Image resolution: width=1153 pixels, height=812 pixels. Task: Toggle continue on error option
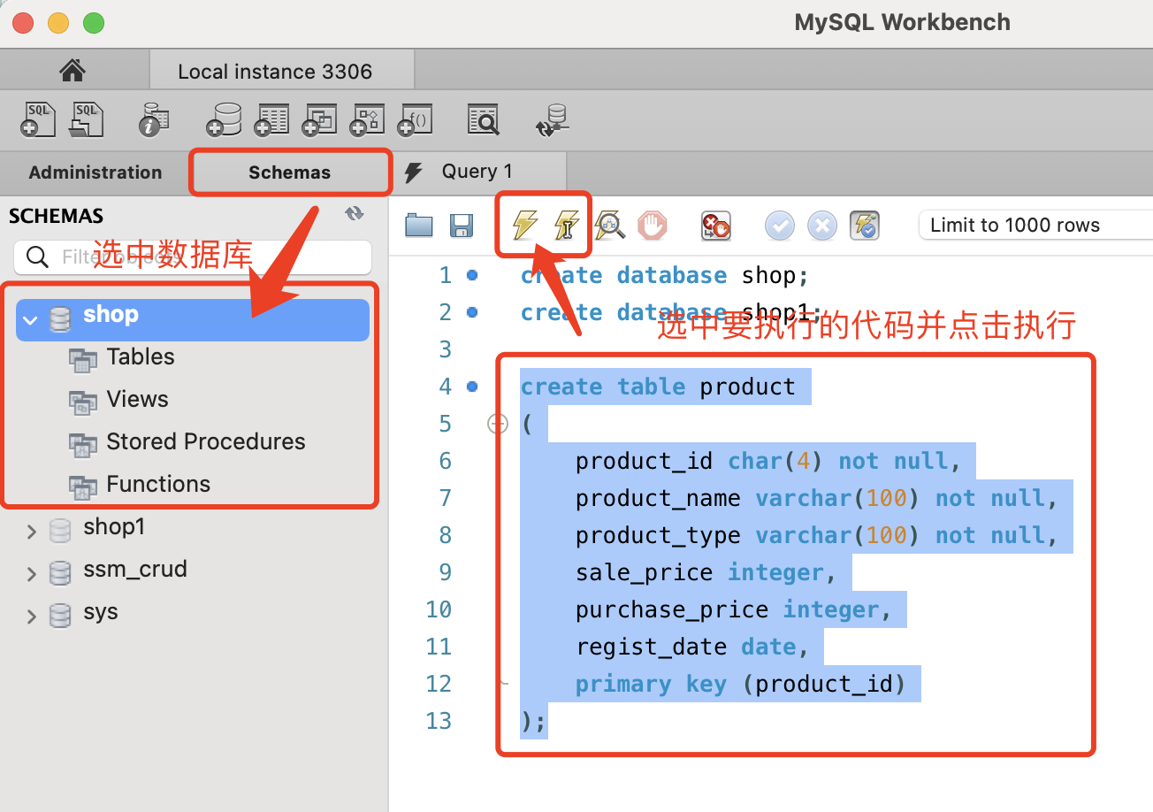[715, 226]
